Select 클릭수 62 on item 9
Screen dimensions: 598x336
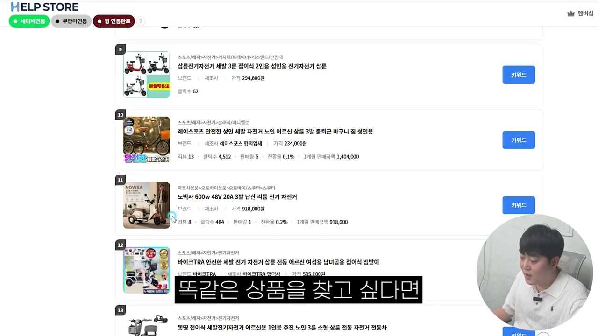(188, 91)
